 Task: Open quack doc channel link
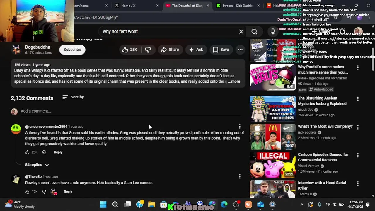306,110
